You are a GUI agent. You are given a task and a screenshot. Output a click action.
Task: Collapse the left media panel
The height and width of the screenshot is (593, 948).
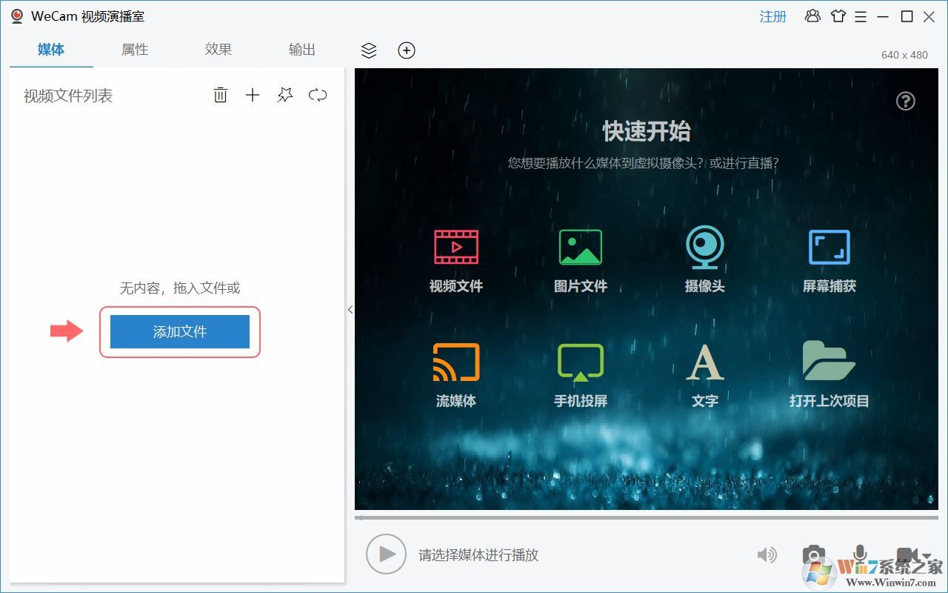(x=350, y=309)
